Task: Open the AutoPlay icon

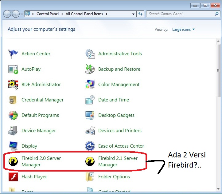Action: pos(13,69)
